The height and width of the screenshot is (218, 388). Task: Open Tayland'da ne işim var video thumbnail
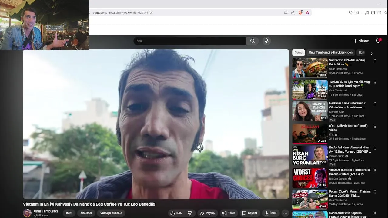tap(310, 90)
